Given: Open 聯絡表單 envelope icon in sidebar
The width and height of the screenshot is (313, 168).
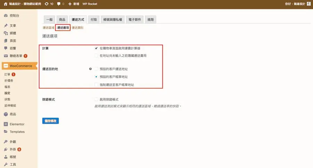Looking at the screenshot, I should [6, 56].
